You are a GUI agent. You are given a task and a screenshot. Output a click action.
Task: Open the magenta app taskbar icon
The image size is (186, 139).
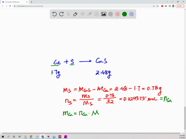pyautogui.click(x=65, y=137)
